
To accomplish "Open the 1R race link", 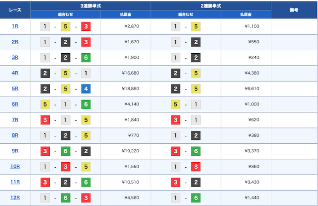I will pos(15,26).
